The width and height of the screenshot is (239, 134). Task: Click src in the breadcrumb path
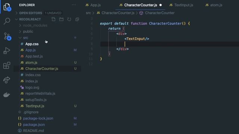88,13
